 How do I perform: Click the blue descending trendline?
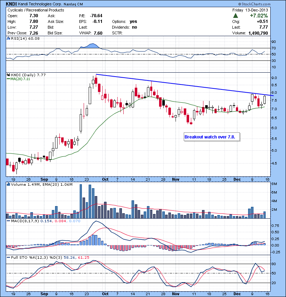click(184, 85)
